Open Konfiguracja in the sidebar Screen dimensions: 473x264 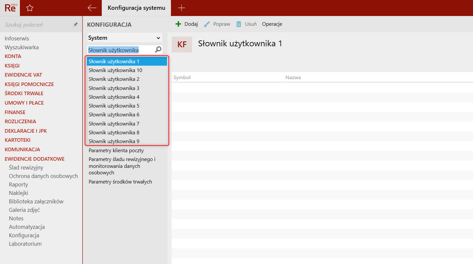24,235
